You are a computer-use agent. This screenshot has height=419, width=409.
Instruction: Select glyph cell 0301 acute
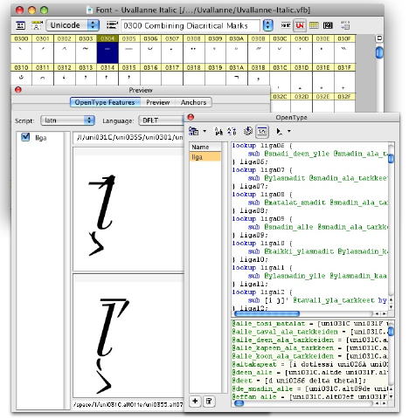(43, 49)
